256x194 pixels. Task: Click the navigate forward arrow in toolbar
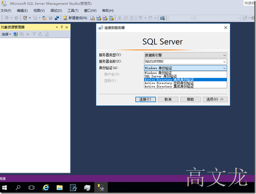(x=16, y=18)
